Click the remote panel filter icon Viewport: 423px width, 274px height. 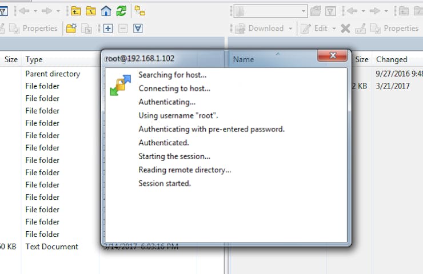330,11
